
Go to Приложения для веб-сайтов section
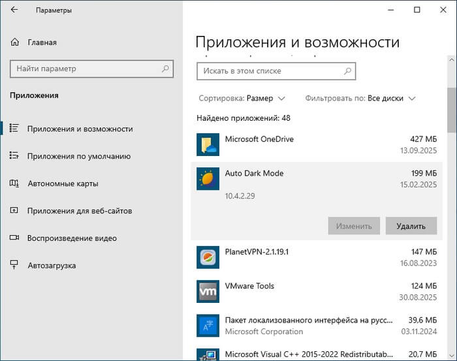80,211
